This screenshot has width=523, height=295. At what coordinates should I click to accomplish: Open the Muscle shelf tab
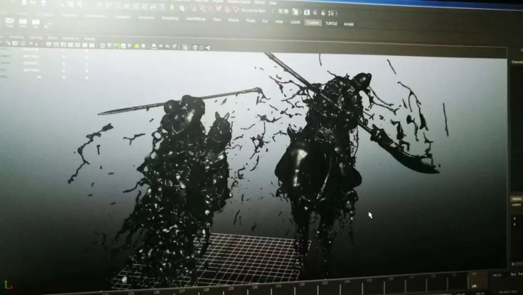click(233, 20)
